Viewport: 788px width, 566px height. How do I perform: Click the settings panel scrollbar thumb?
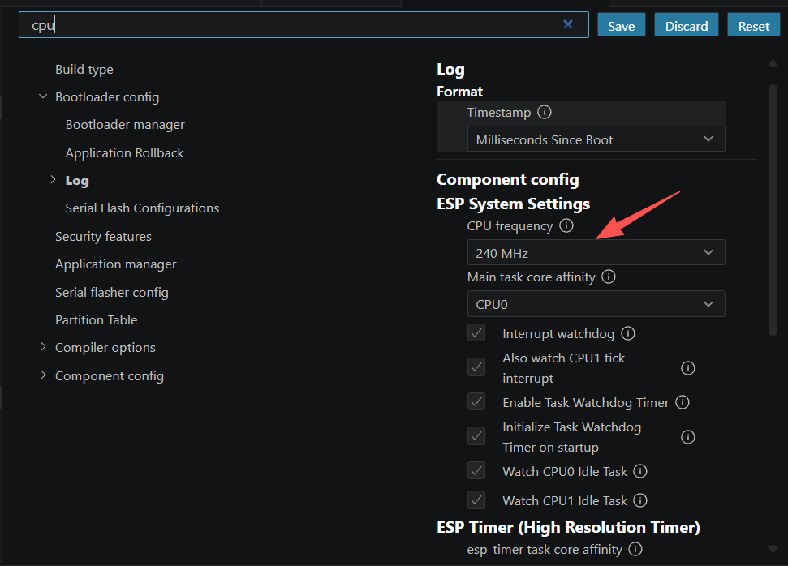[x=773, y=209]
